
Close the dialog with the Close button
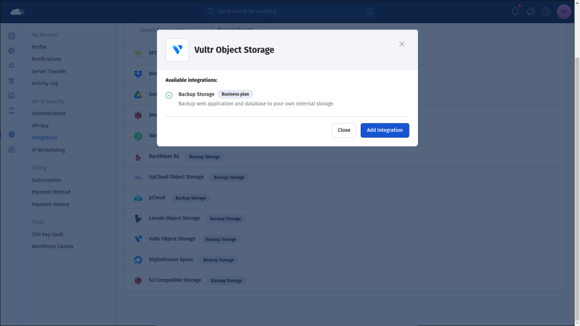tap(344, 130)
